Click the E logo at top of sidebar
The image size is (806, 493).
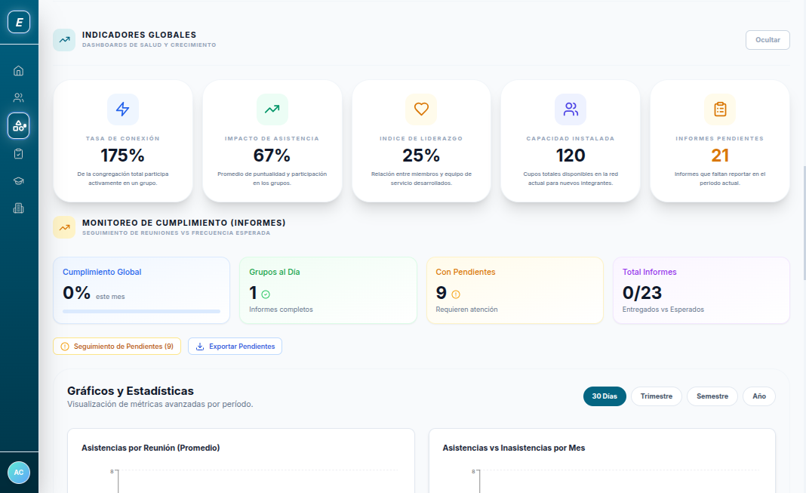click(19, 23)
